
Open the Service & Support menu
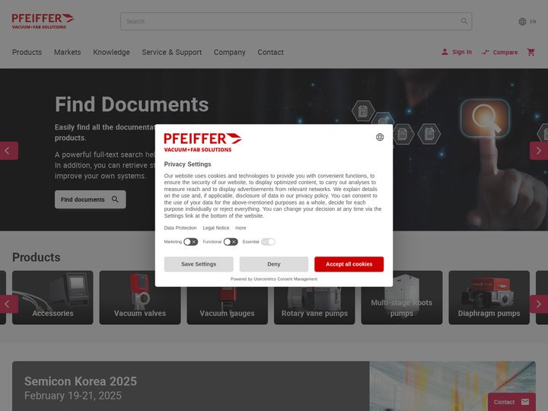pos(172,52)
